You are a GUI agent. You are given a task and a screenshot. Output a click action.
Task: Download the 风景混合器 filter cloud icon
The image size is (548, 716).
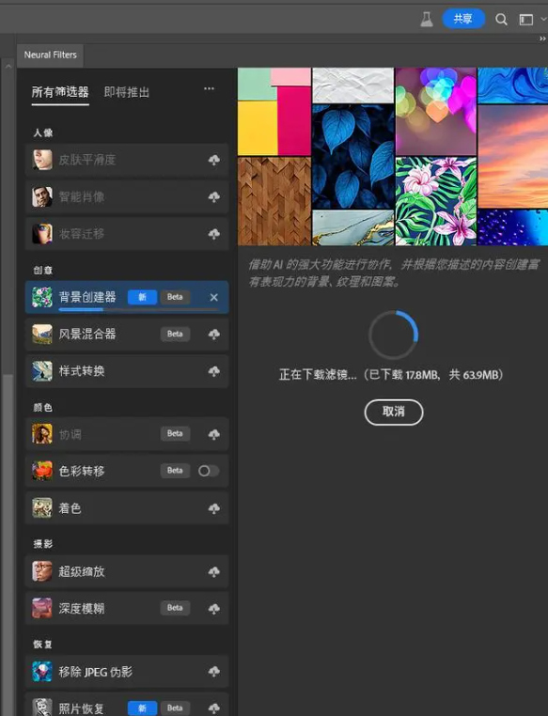tap(213, 335)
